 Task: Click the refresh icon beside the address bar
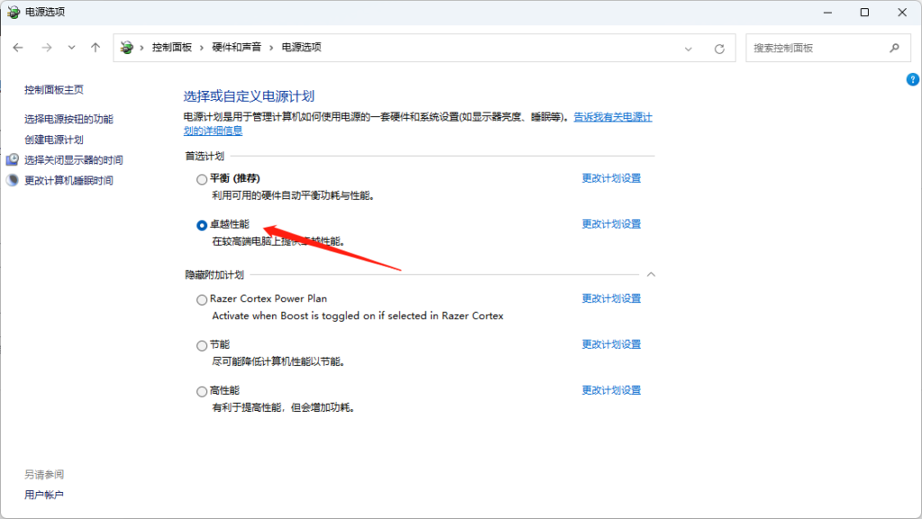click(x=719, y=47)
